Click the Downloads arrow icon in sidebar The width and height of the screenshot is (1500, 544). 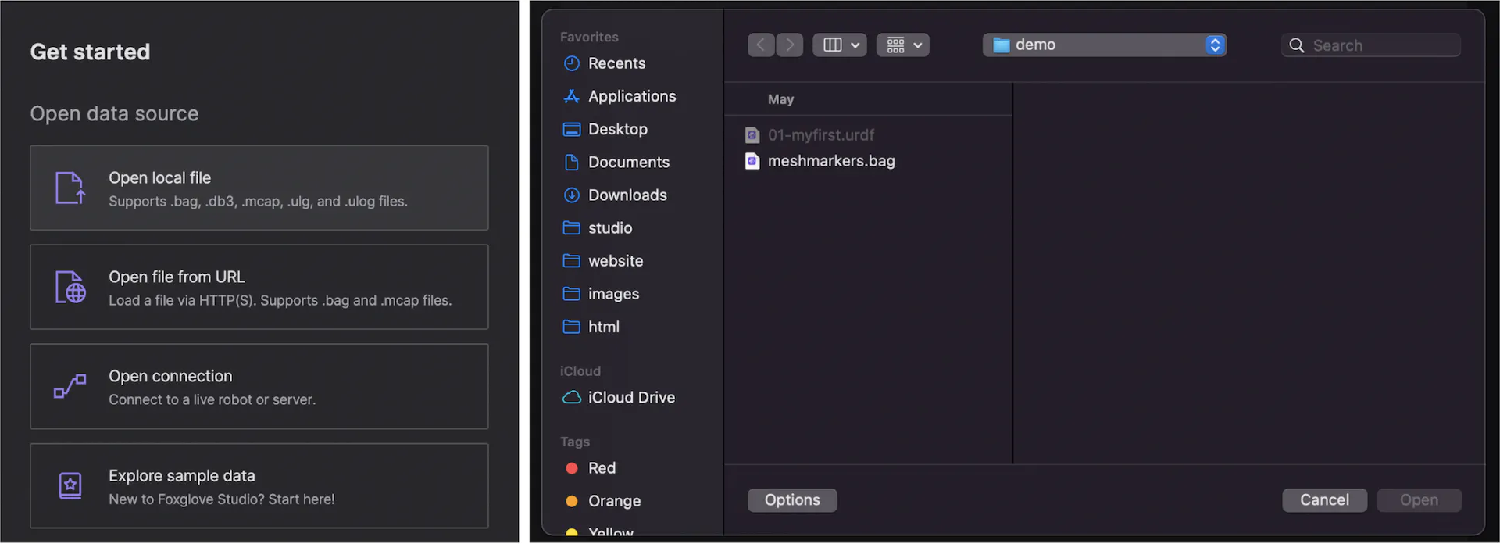tap(572, 195)
